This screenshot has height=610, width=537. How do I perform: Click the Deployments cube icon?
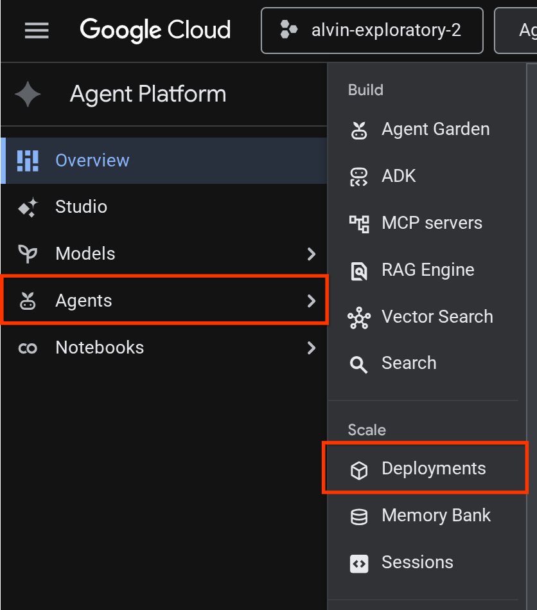tap(359, 470)
